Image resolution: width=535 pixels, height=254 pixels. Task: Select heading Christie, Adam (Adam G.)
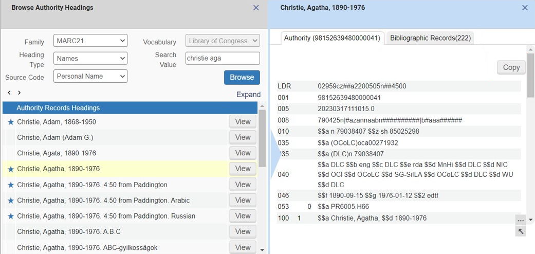tap(56, 138)
